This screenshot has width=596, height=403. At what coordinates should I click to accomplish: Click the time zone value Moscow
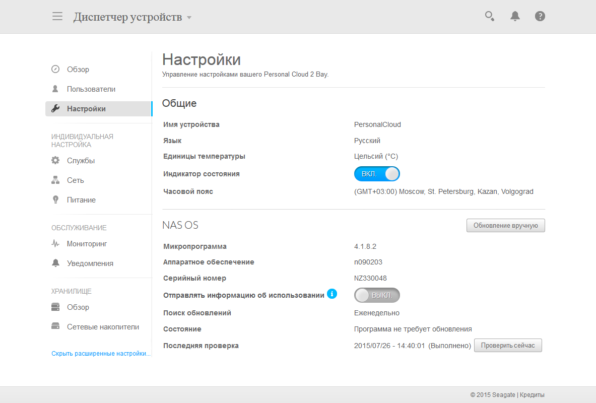pos(443,191)
